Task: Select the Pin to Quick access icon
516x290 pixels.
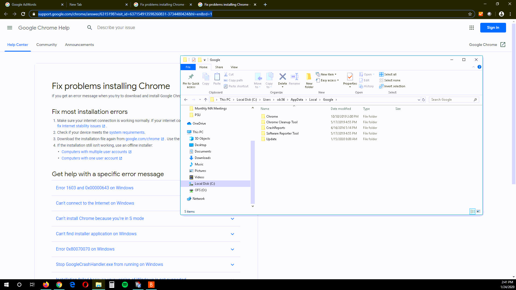Action: [191, 80]
